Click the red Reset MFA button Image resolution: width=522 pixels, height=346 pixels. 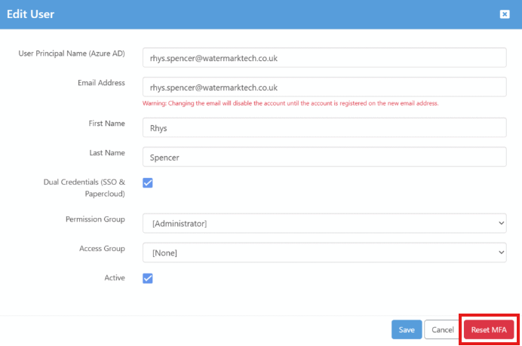489,329
